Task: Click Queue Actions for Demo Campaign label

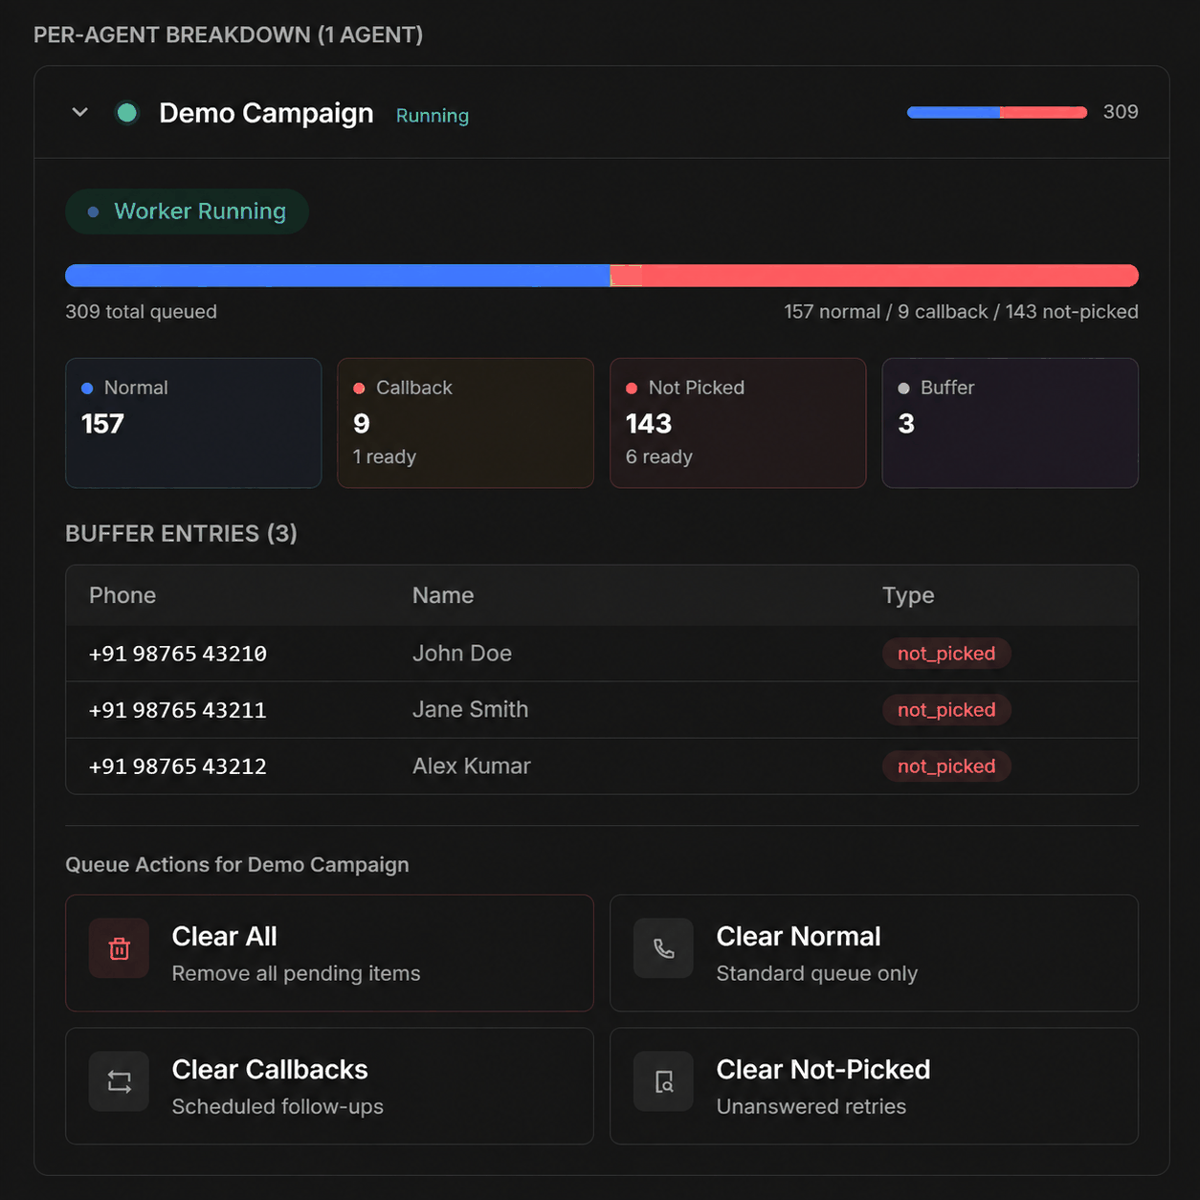Action: click(237, 865)
